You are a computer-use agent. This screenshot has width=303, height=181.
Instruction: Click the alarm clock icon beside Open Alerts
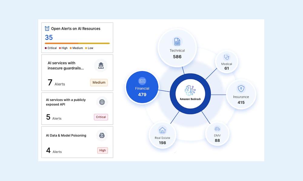47,28
